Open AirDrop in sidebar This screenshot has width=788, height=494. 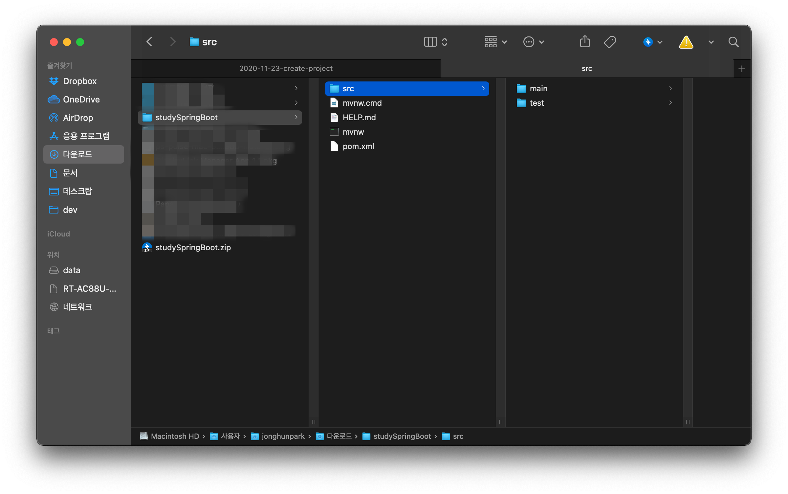click(x=78, y=118)
